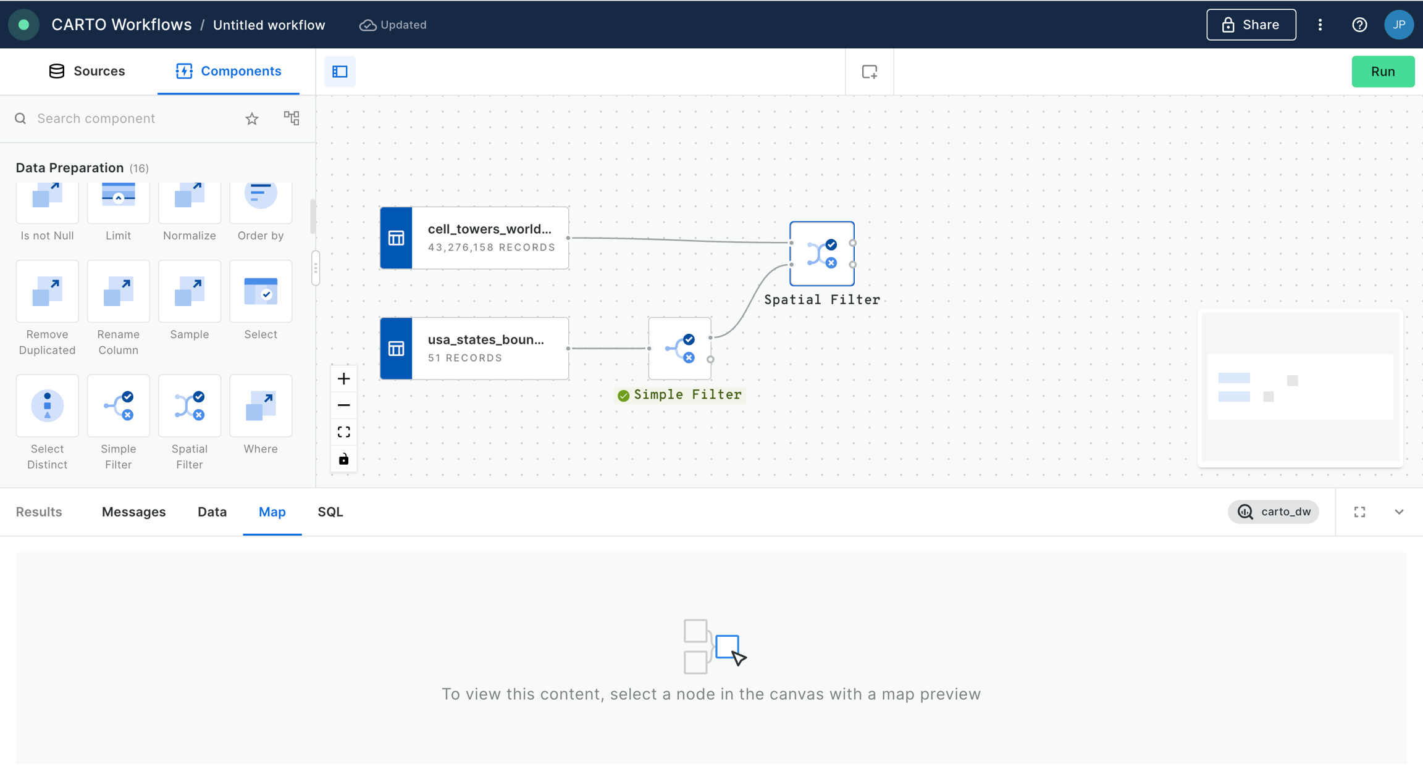This screenshot has height=780, width=1423.
Task: Collapse the results panel with chevron
Action: (x=1399, y=512)
